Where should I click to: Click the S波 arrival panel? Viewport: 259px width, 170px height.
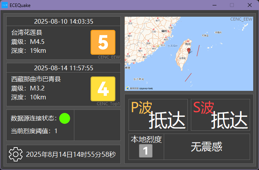[220, 115]
